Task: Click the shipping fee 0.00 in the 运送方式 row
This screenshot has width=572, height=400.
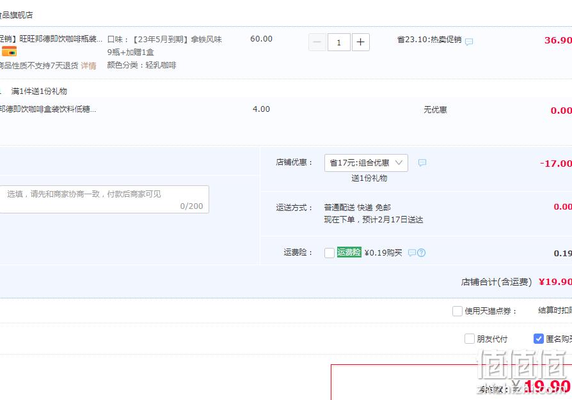Action: click(x=563, y=207)
